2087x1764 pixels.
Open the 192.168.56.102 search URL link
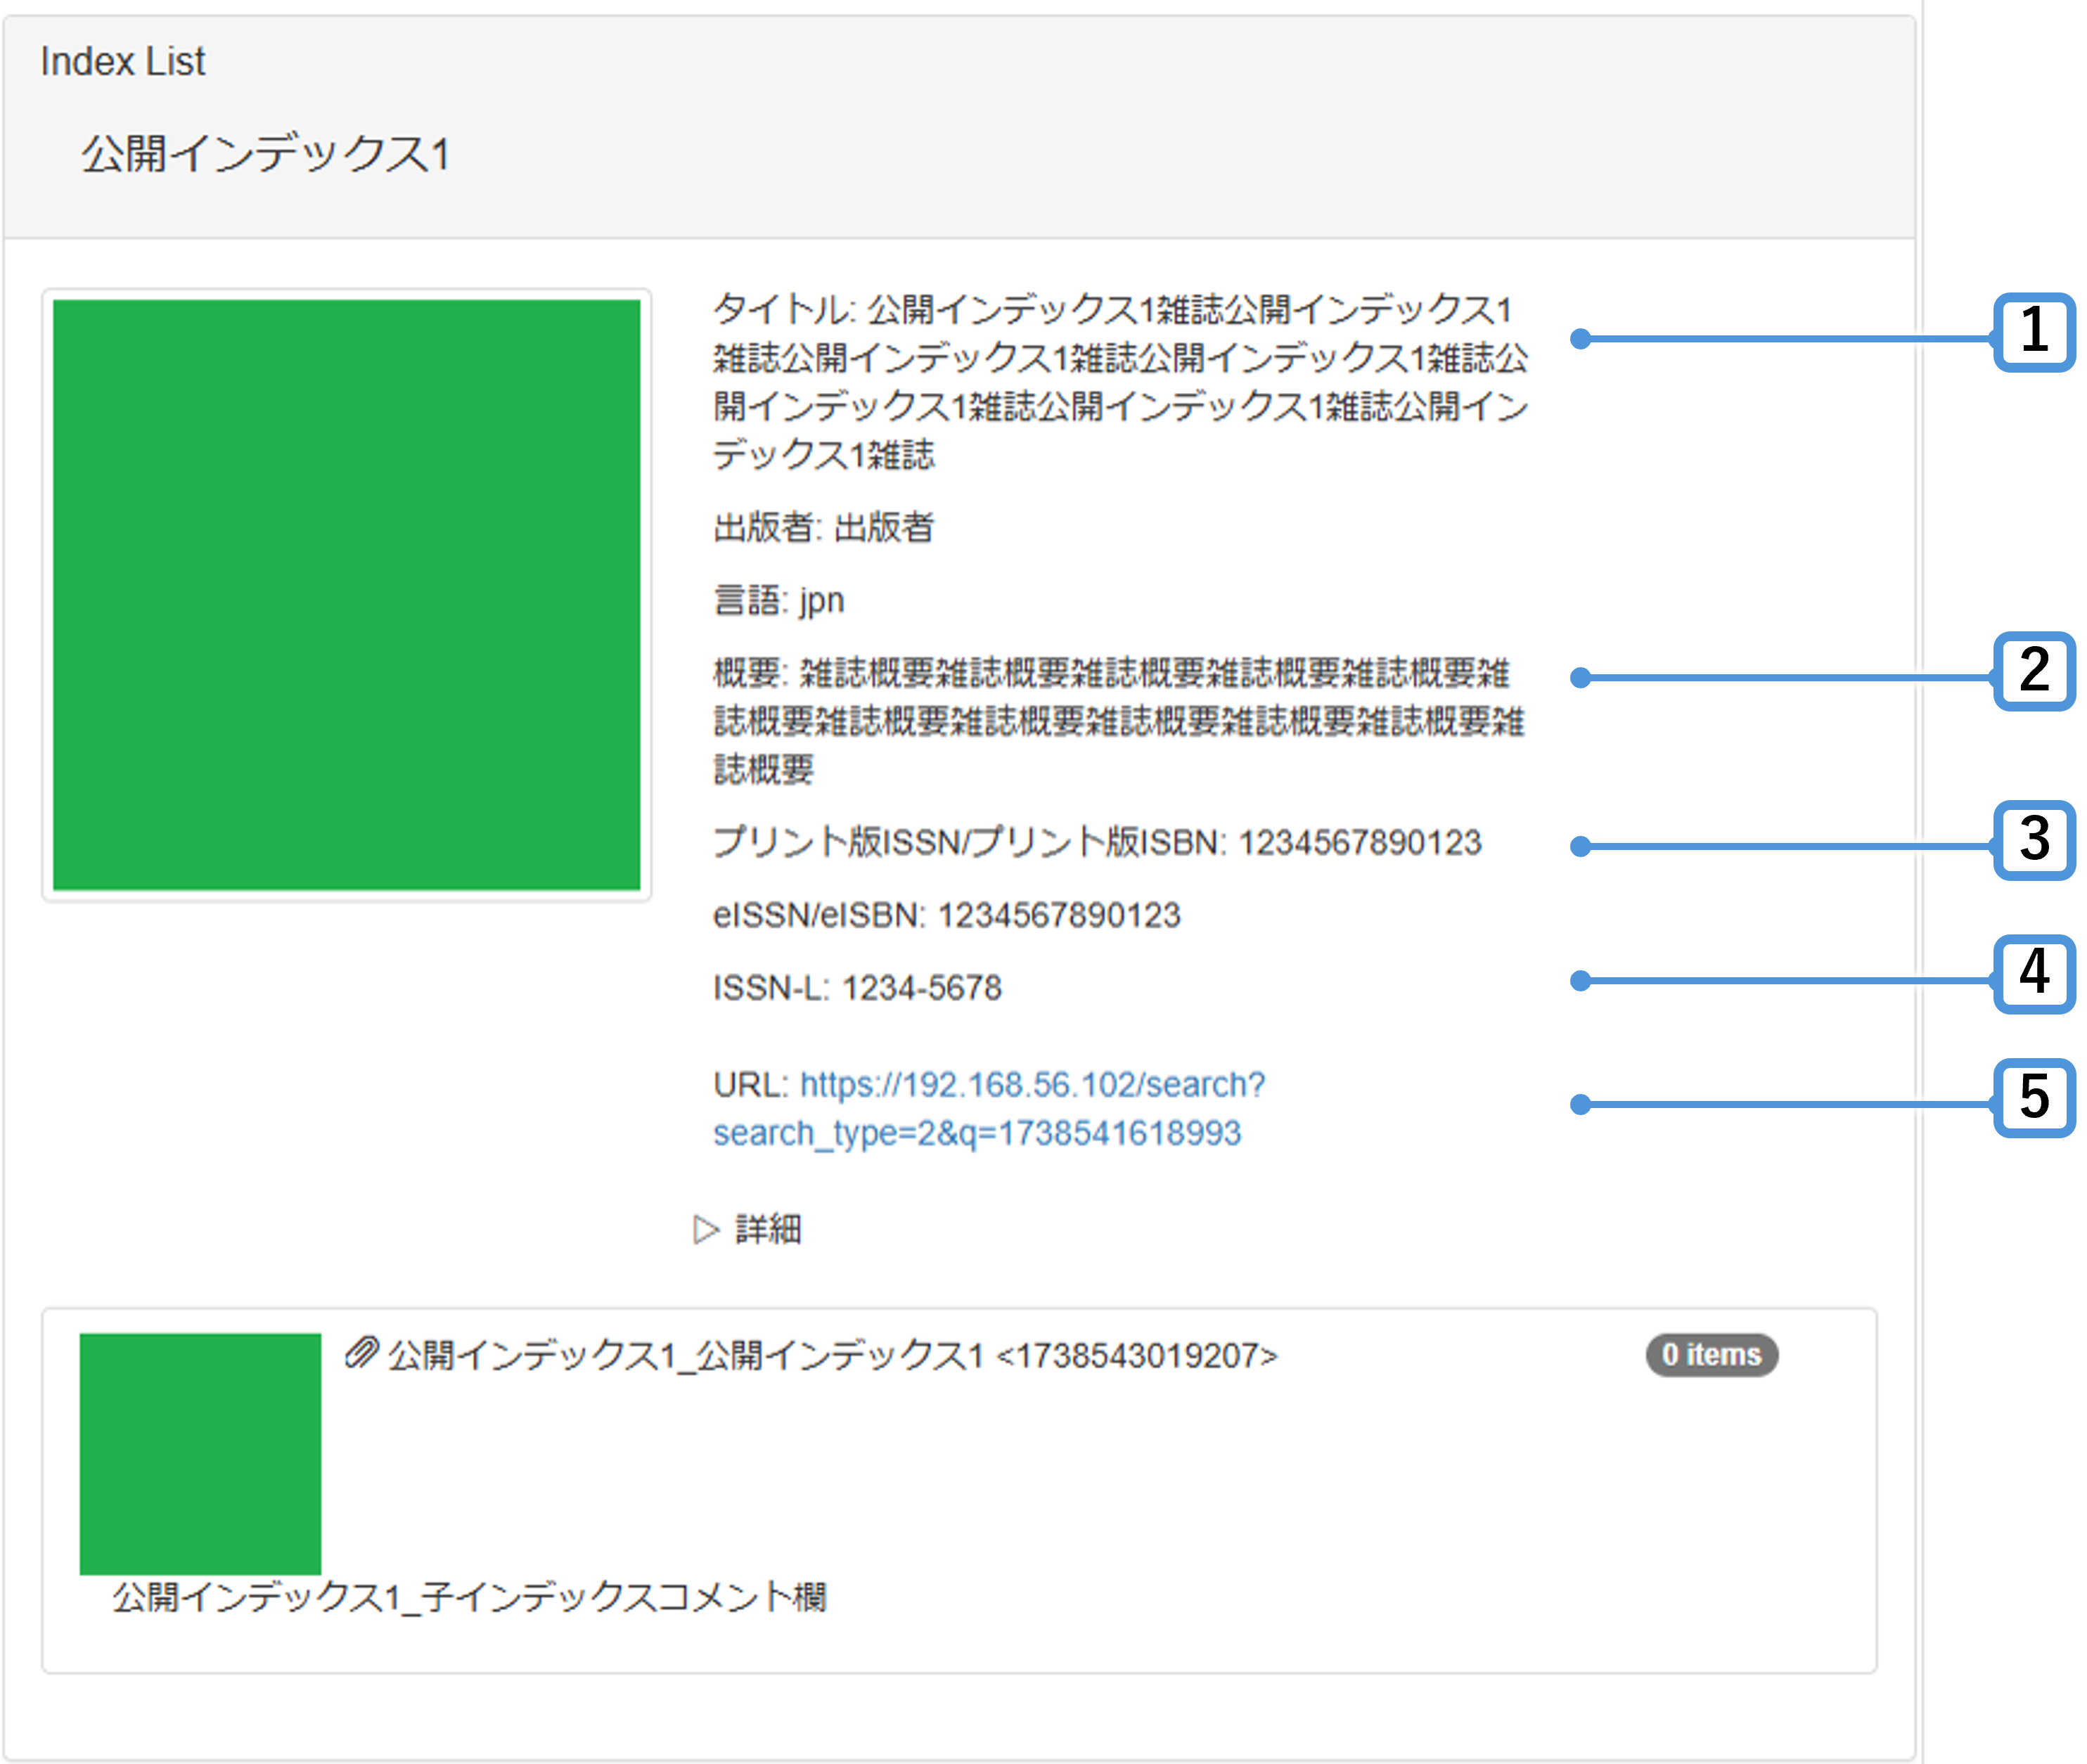(x=1032, y=1084)
